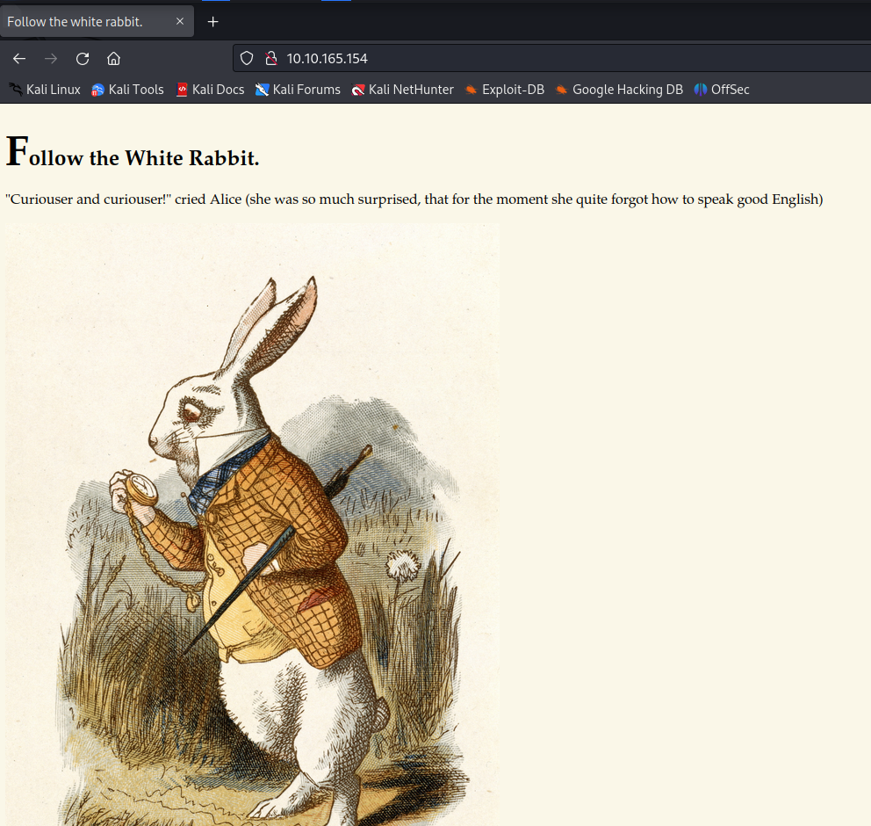Open the Kali Linux bookmark
871x826 pixels.
(x=45, y=90)
